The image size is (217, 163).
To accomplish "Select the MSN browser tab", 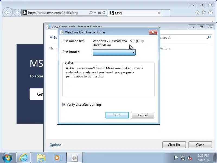I will [135, 13].
